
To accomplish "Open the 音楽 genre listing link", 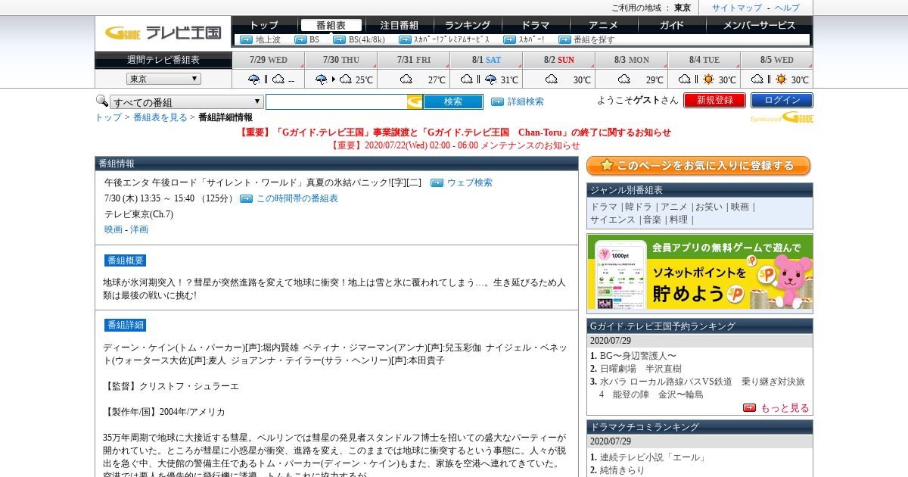I will 651,220.
